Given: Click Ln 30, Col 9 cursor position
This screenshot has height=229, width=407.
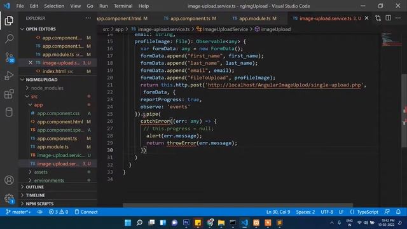Looking at the screenshot, I should [x=278, y=212].
